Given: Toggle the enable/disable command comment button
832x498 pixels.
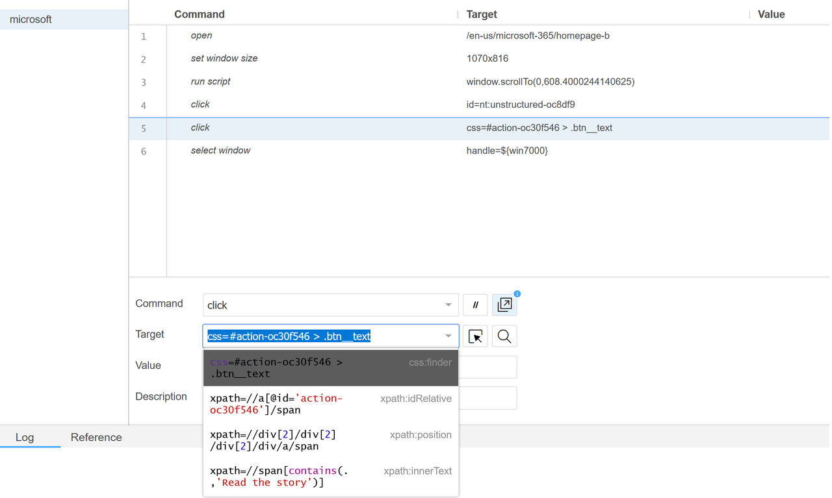Looking at the screenshot, I should point(475,305).
